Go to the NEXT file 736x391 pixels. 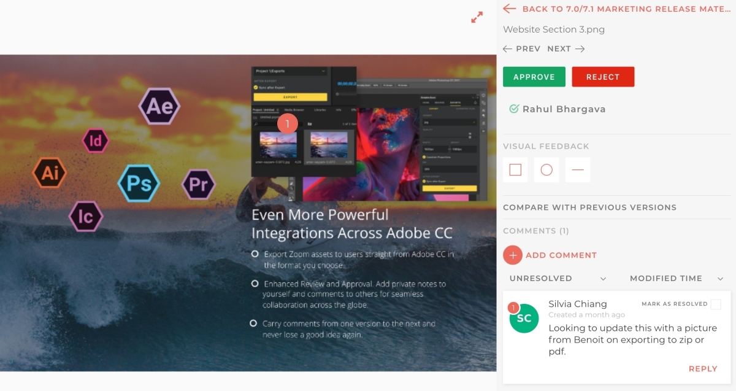pos(566,48)
